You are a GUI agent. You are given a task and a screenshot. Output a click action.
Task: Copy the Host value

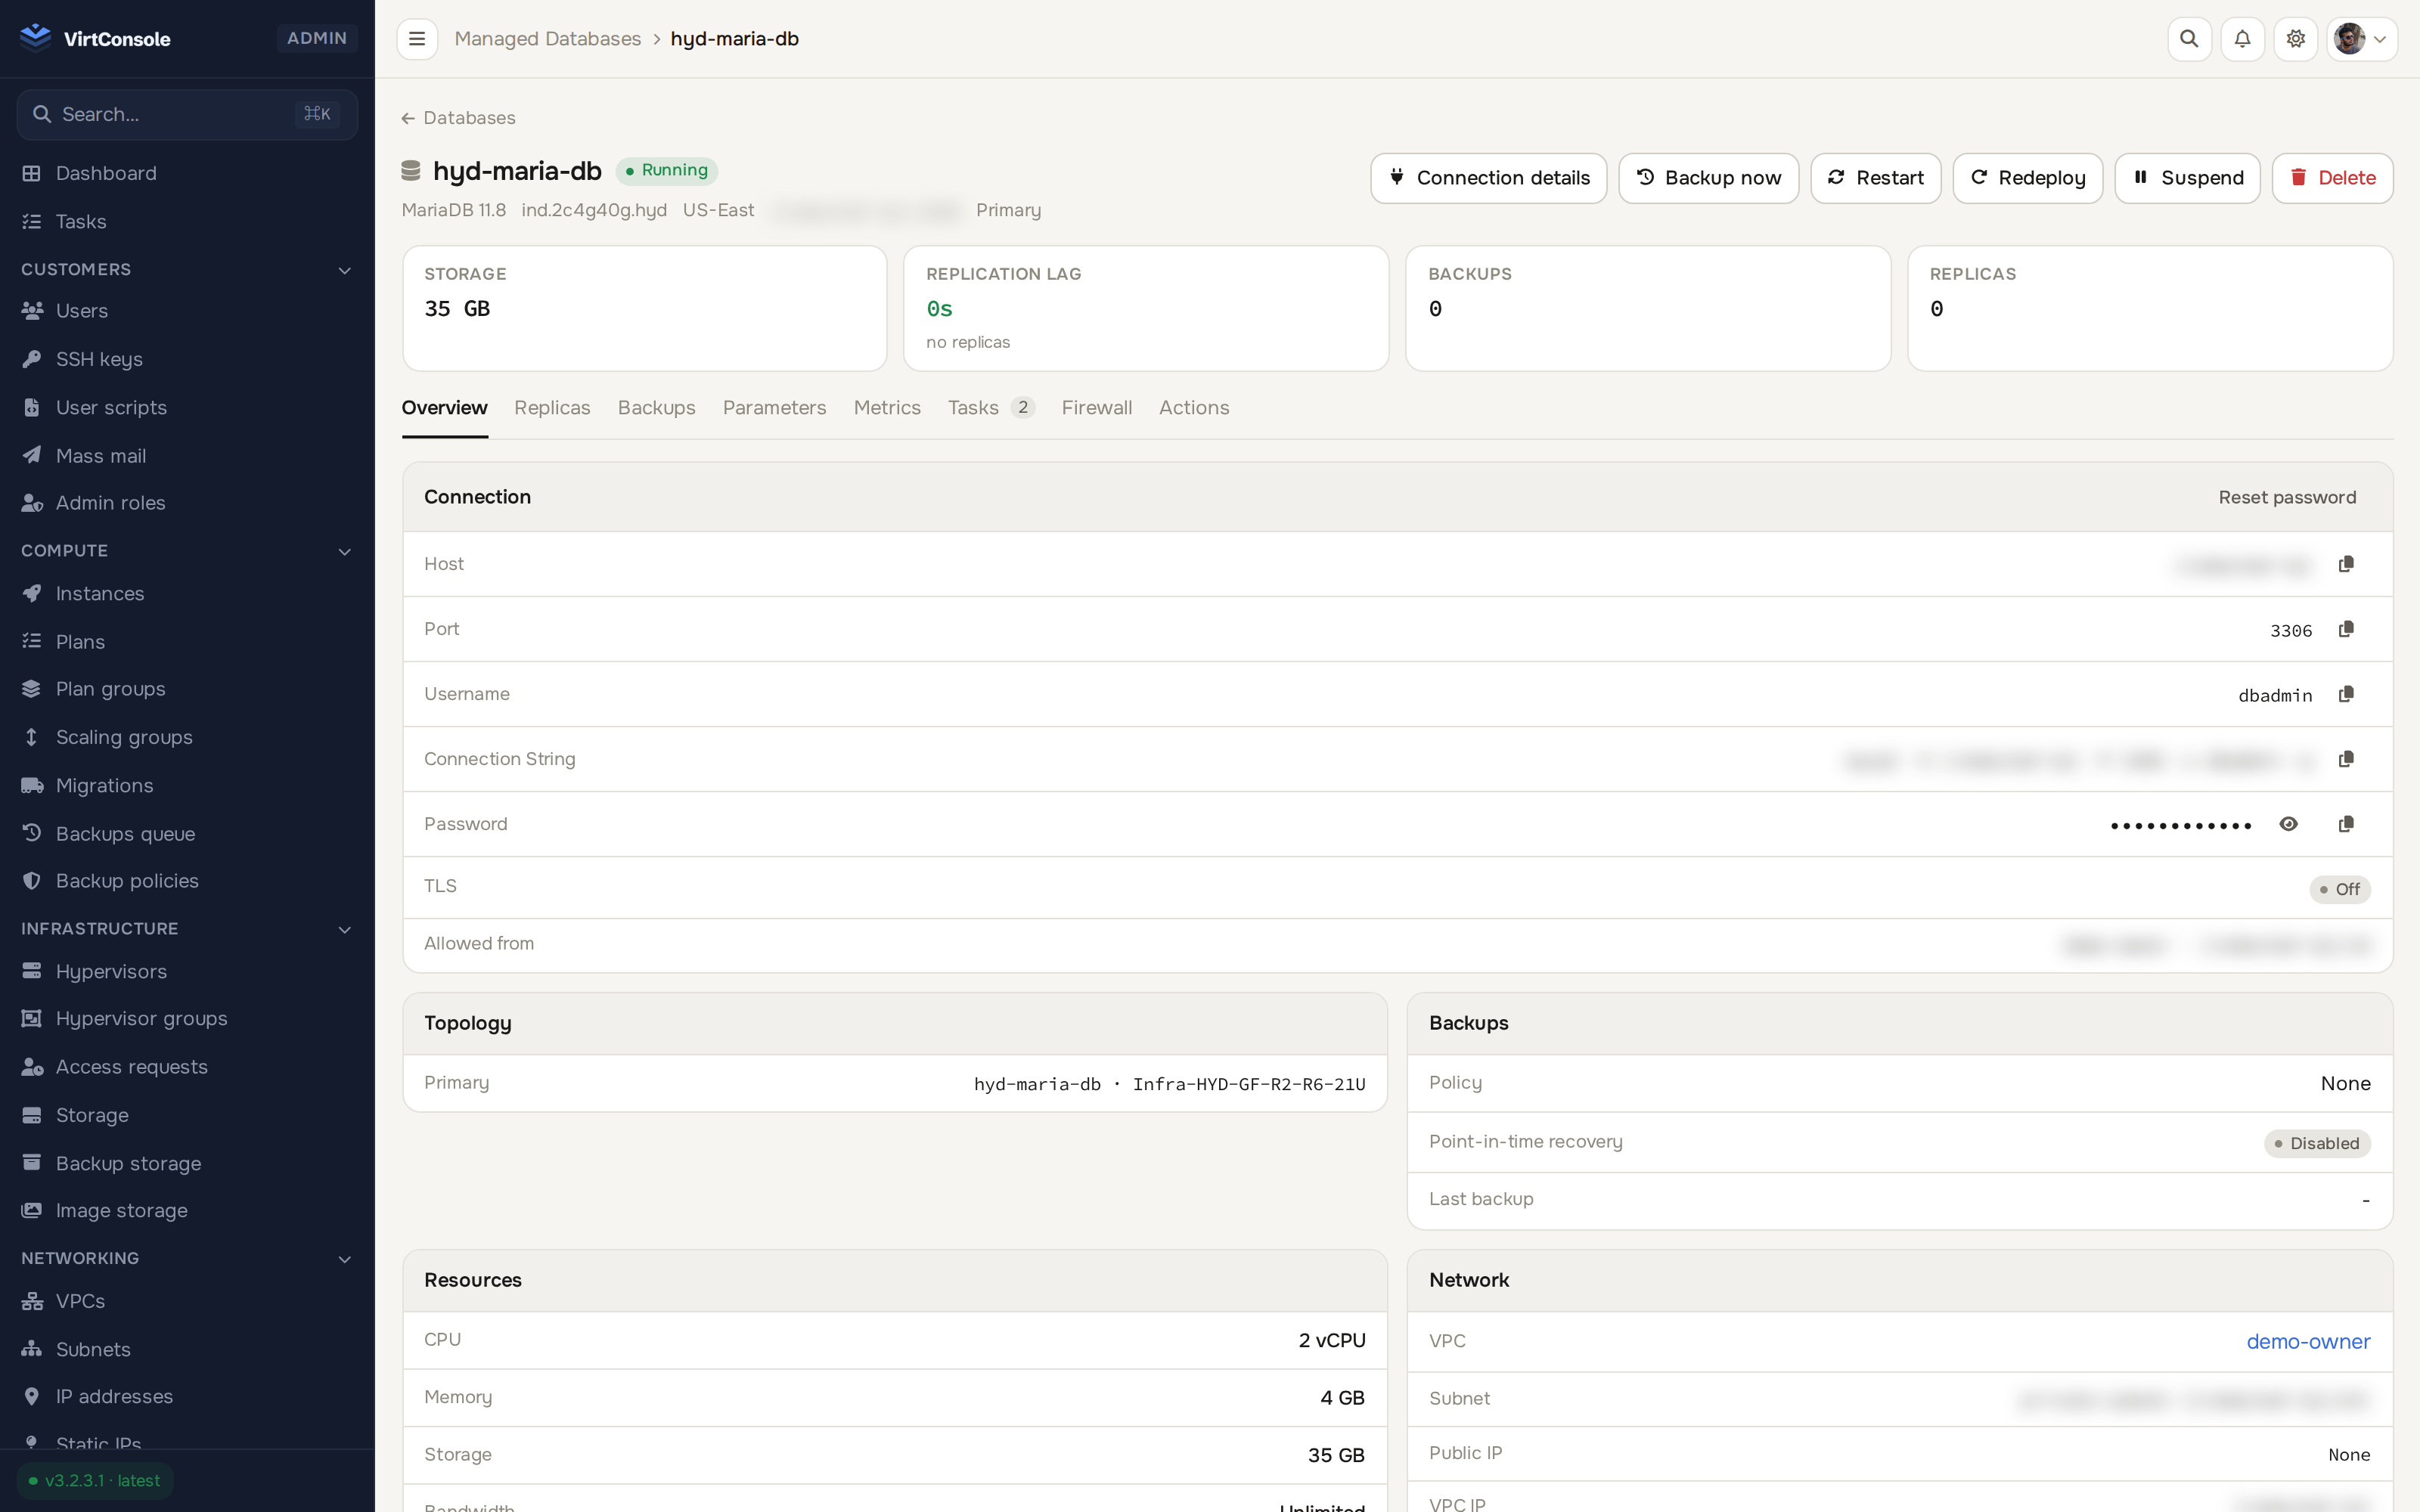pyautogui.click(x=2346, y=564)
